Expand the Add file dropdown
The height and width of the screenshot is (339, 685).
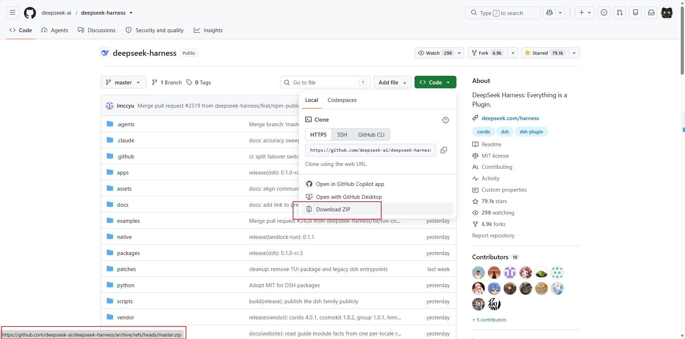coord(392,82)
